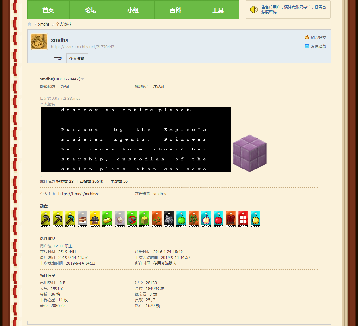Click the xmdhs profile avatar
Screen dimensions: 358x326
[x=39, y=42]
